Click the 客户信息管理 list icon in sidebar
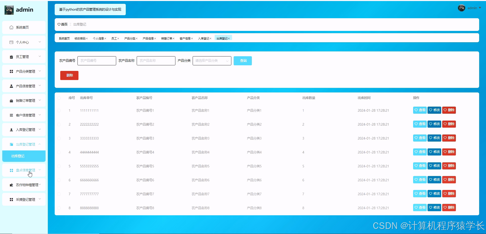 tap(11, 115)
